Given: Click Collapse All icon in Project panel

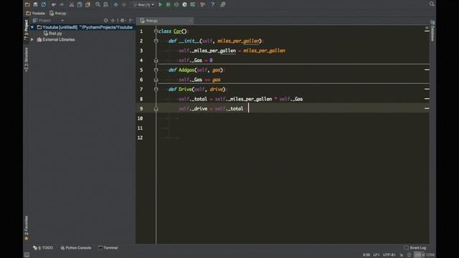Looking at the screenshot, I should coord(113,20).
